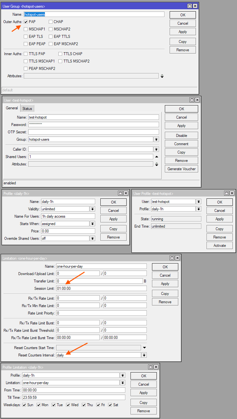
Task: Click Comment button in User window
Action: point(182,144)
